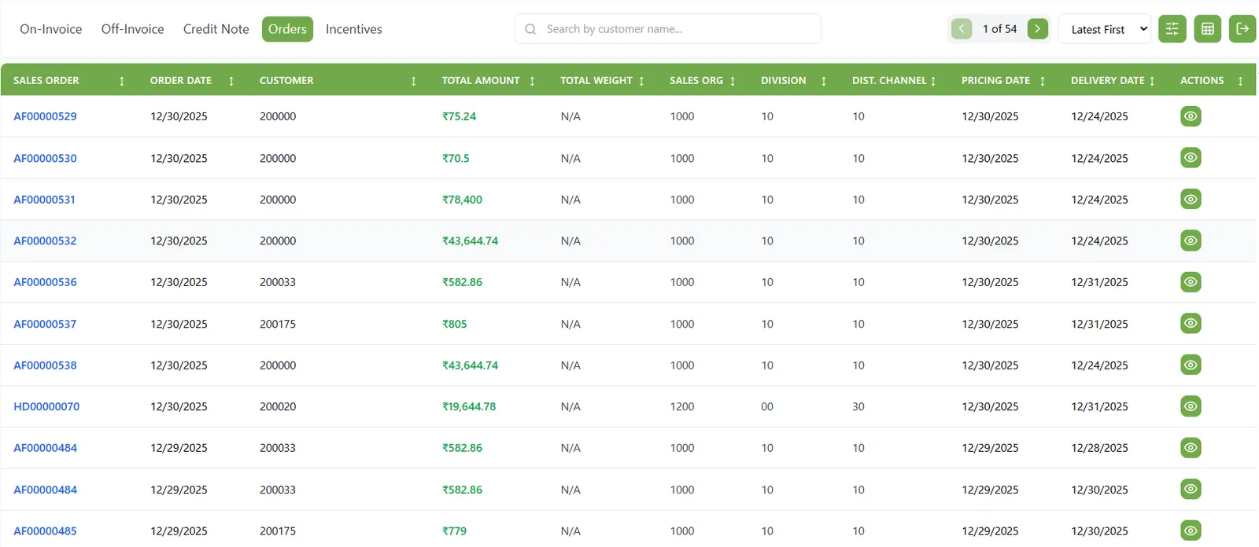Click amount ₹779

point(454,531)
